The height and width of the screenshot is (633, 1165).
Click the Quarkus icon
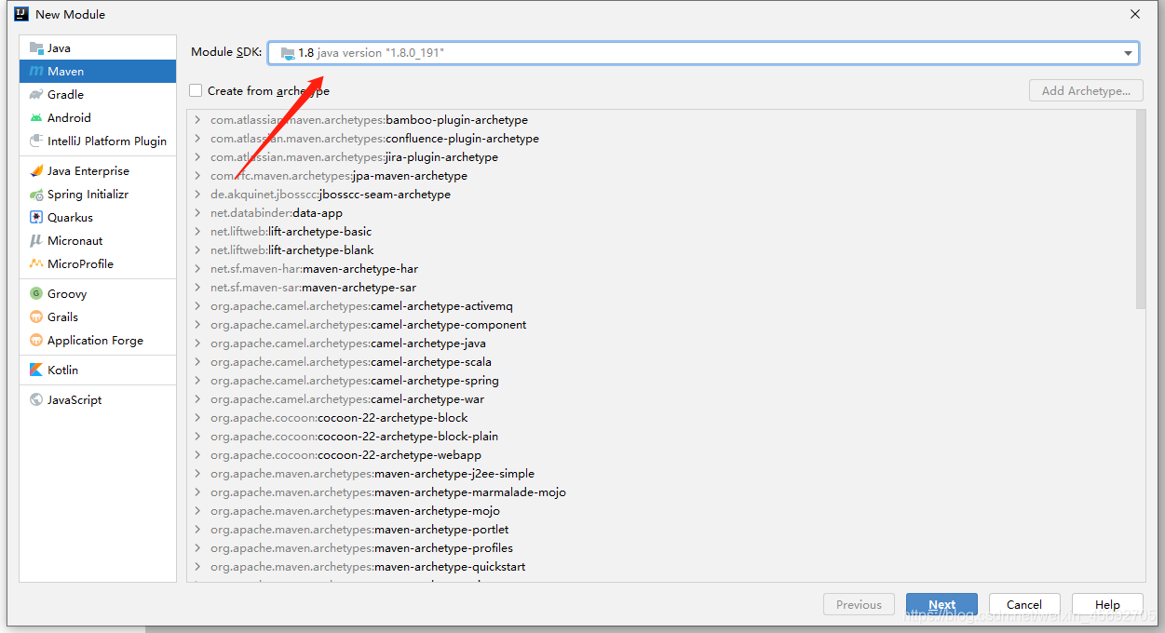[x=36, y=218]
